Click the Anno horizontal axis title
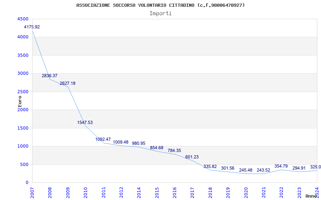The width and height of the screenshot is (321, 200). tap(311, 196)
